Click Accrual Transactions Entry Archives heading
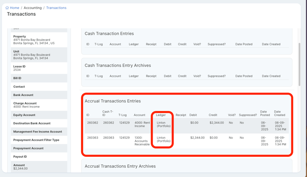This screenshot has height=177, width=307. [x=120, y=166]
